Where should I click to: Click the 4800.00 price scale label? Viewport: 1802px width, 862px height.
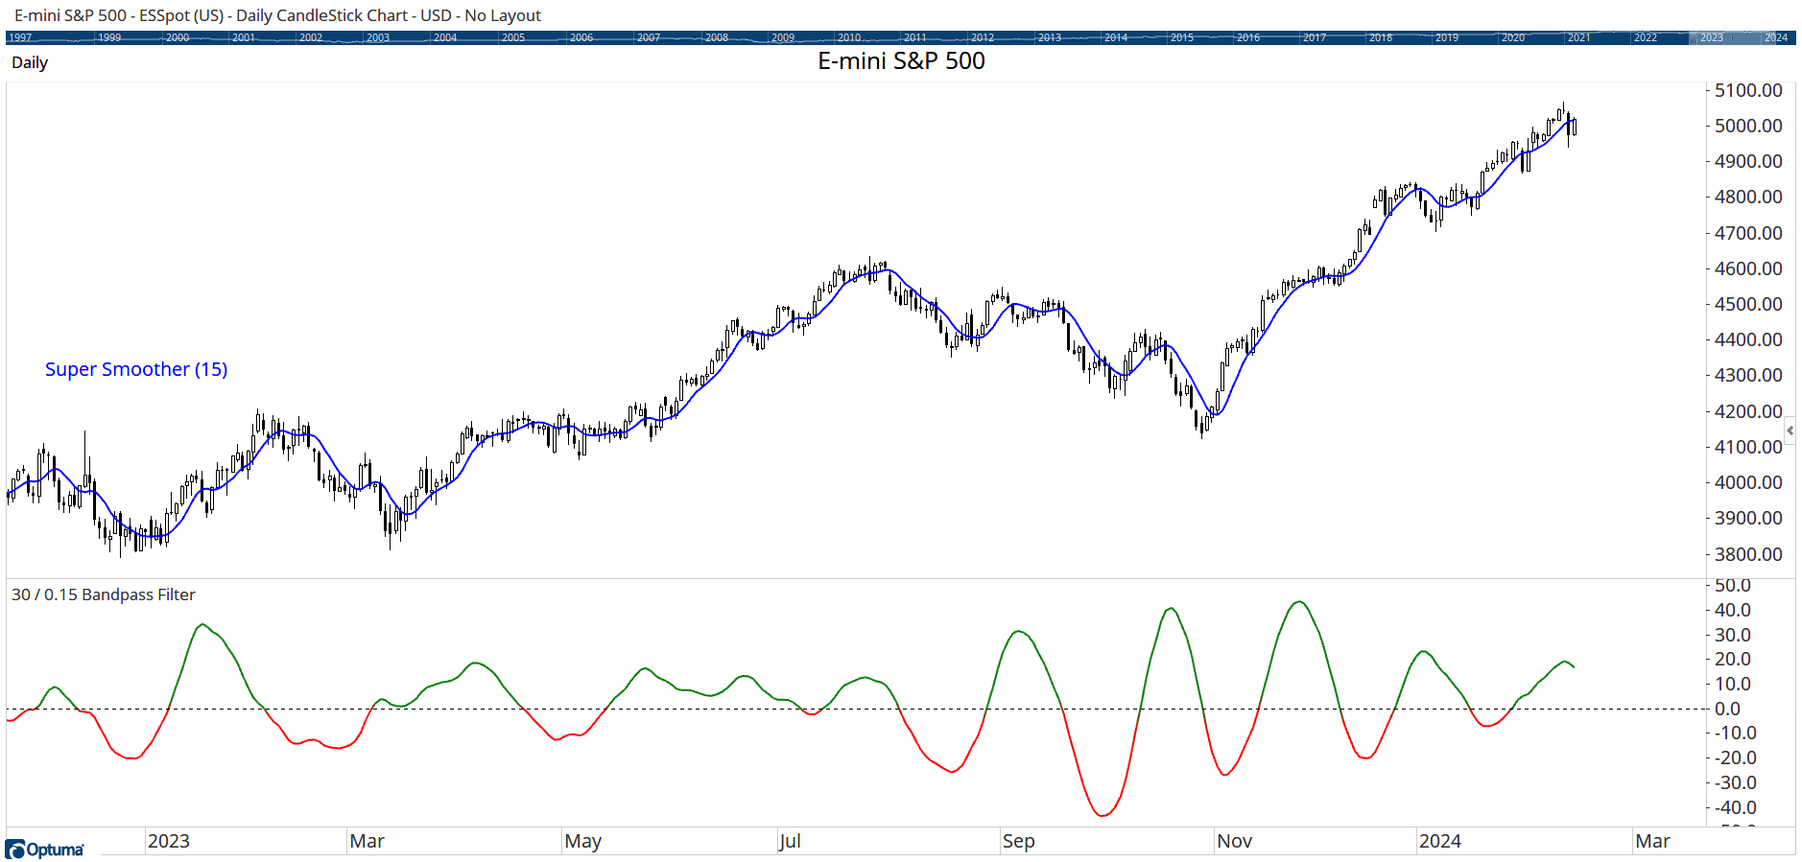[1748, 197]
